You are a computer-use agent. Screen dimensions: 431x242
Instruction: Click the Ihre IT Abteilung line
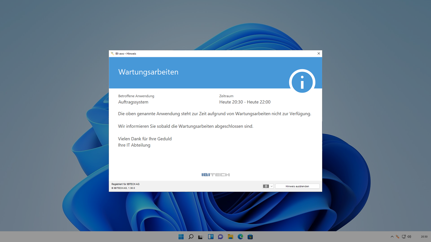(134, 145)
